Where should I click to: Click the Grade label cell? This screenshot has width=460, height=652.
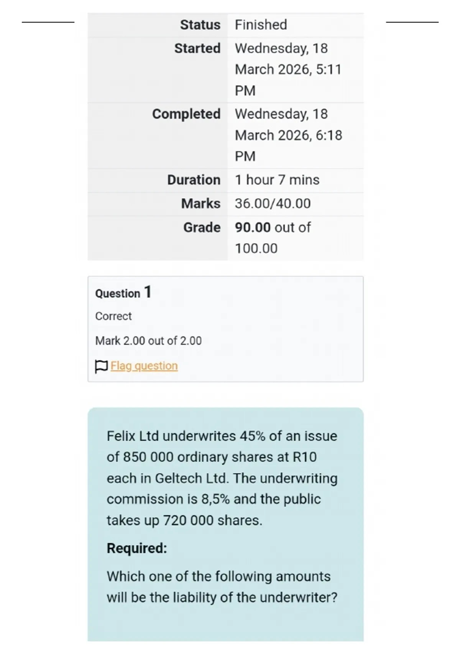158,238
